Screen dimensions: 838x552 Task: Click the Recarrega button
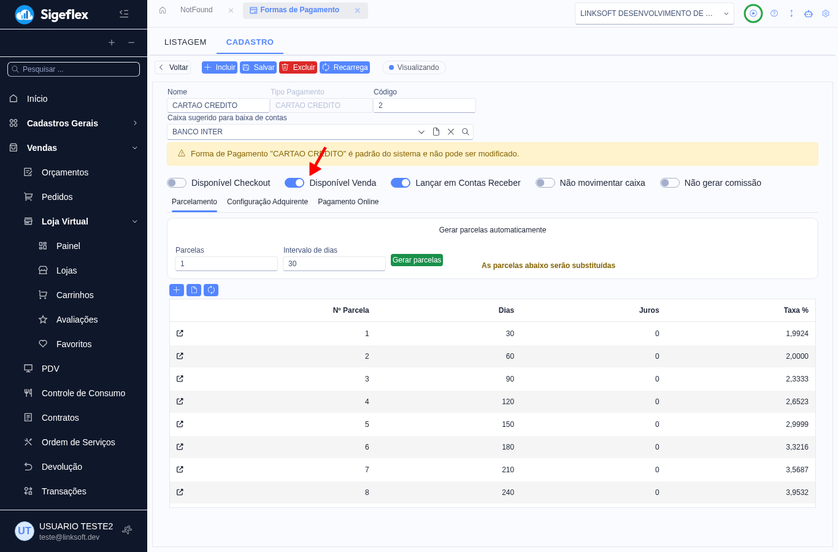(x=345, y=67)
